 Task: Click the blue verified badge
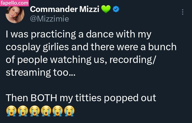click(116, 9)
